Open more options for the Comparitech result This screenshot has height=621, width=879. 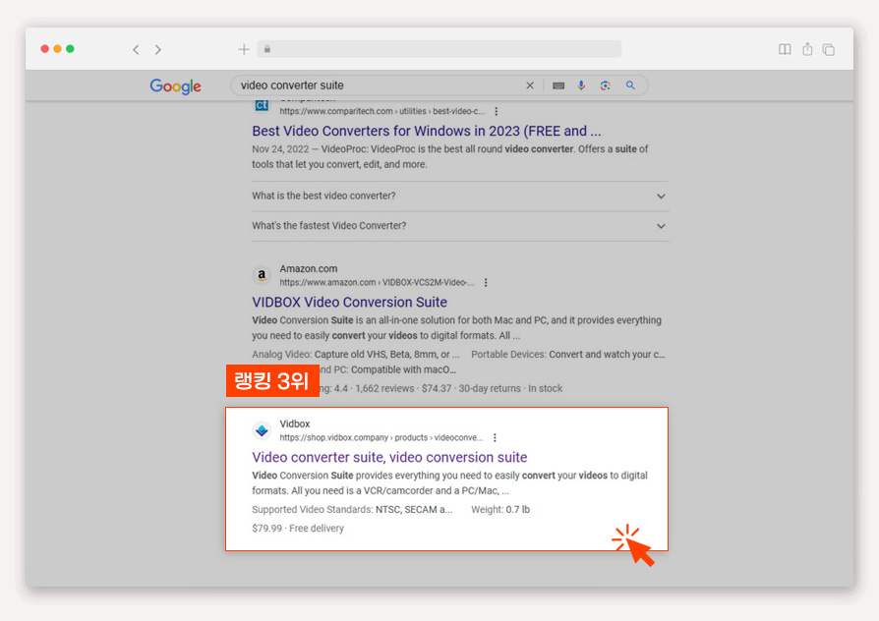[497, 111]
